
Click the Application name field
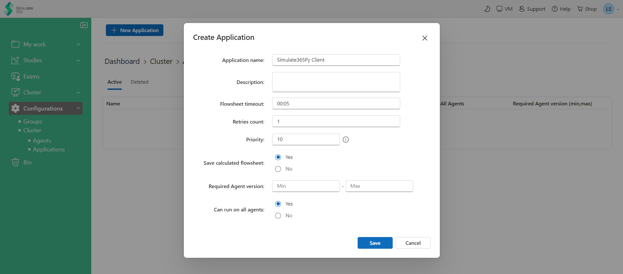[x=336, y=60]
